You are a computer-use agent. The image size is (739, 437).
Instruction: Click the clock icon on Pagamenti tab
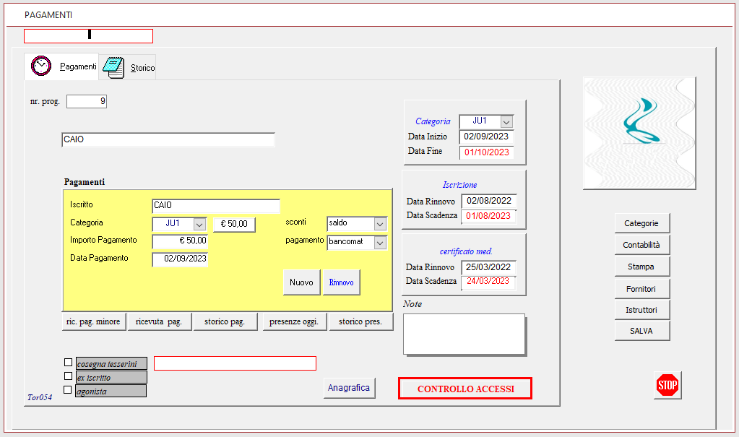41,66
